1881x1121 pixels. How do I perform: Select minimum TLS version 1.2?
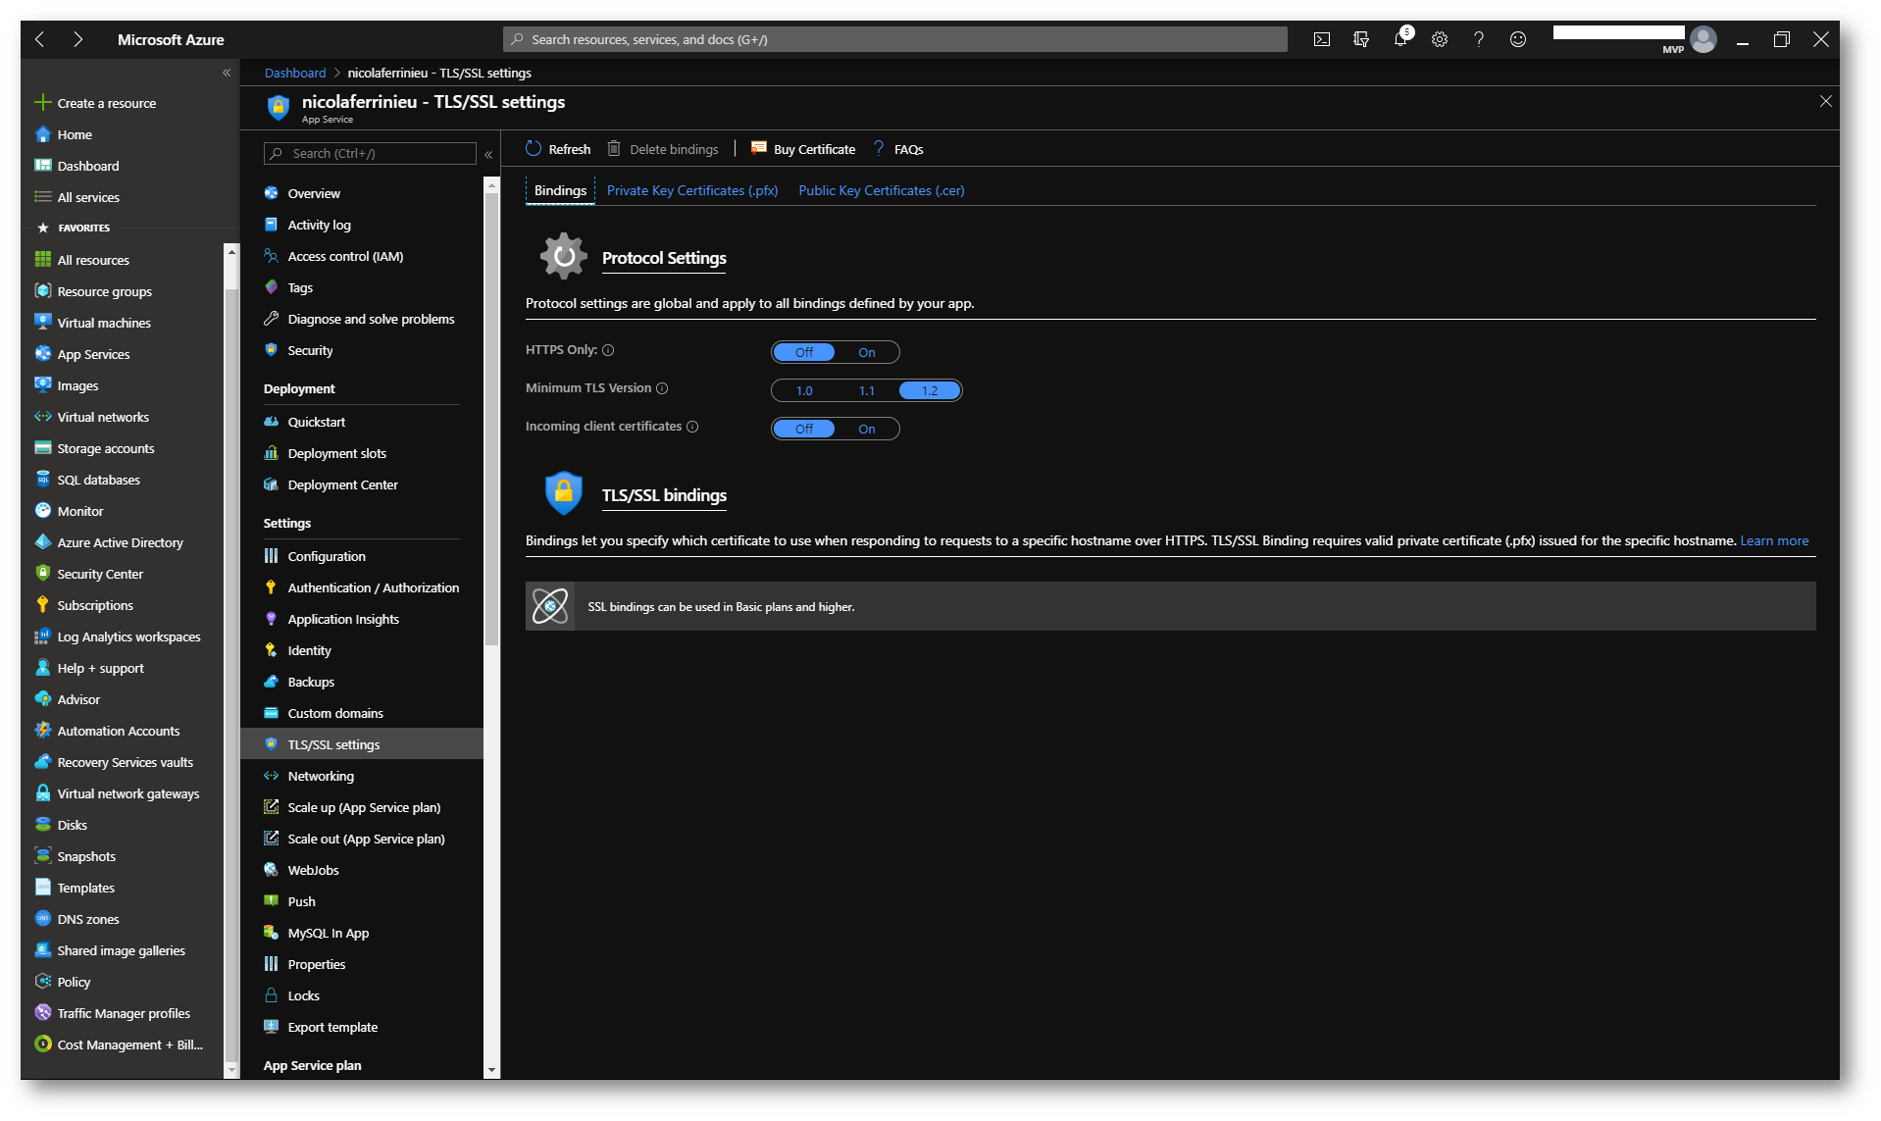(x=930, y=390)
